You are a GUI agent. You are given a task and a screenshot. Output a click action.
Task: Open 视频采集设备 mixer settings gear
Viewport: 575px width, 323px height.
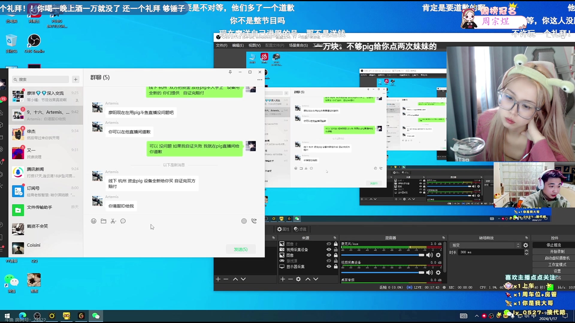(x=438, y=272)
